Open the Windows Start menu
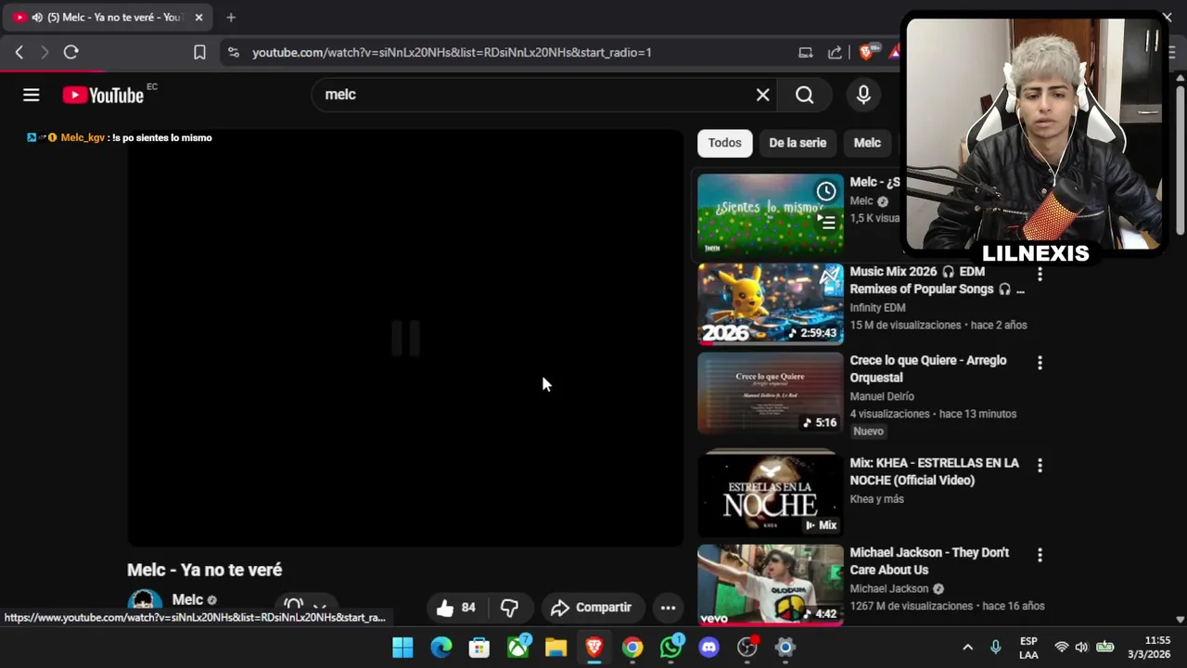1187x668 pixels. 402,647
